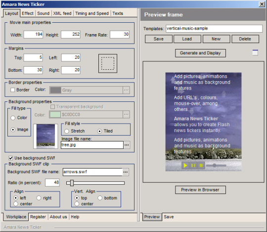The width and height of the screenshot is (267, 232).
Task: Click Generate and Display button
Action: [x=200, y=53]
